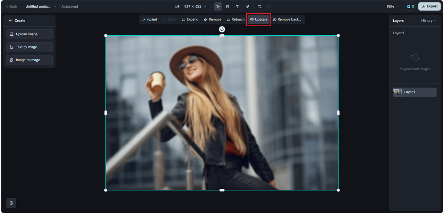
Task: Click the top-left corner handle of the image
Action: coord(106,35)
